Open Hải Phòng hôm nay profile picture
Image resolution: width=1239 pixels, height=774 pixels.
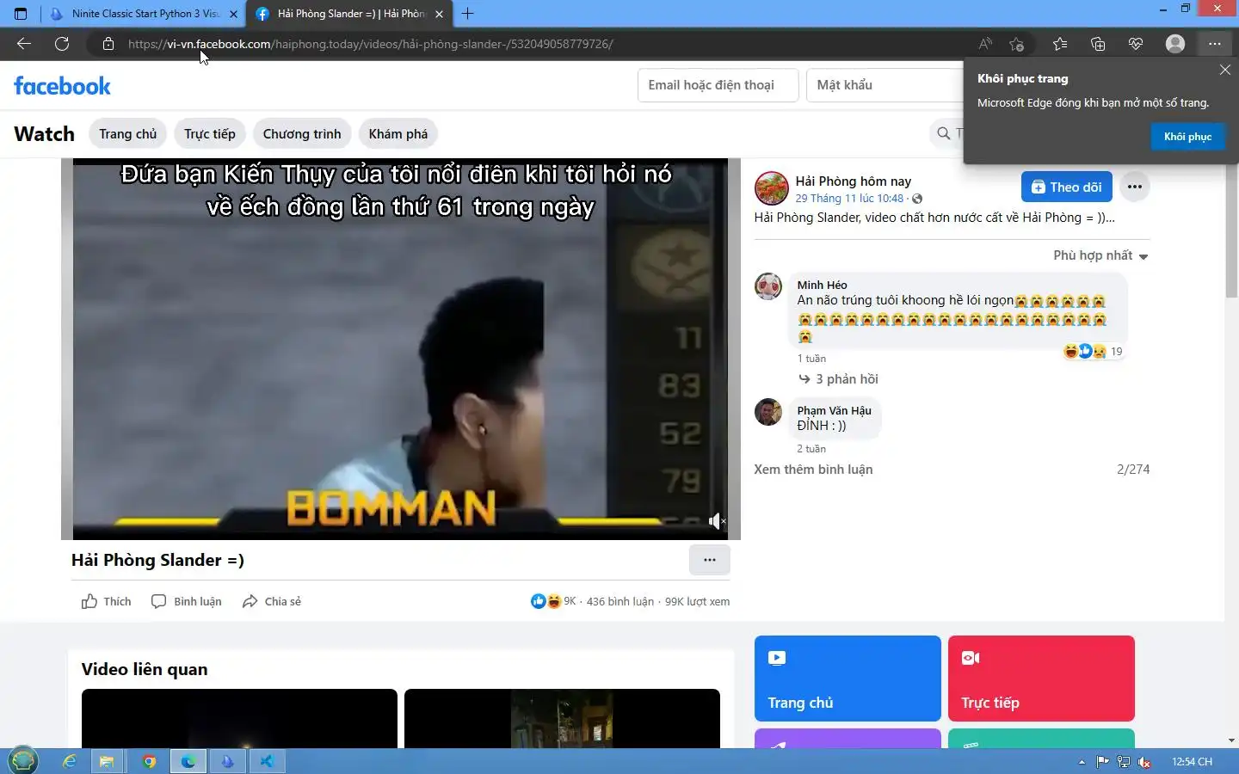pos(772,188)
